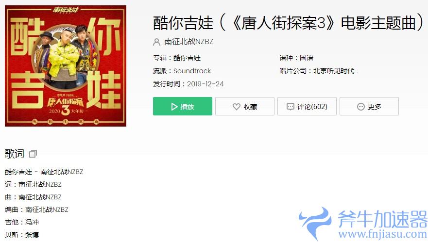Click the language value 国语
428x242 pixels.
tap(307, 58)
